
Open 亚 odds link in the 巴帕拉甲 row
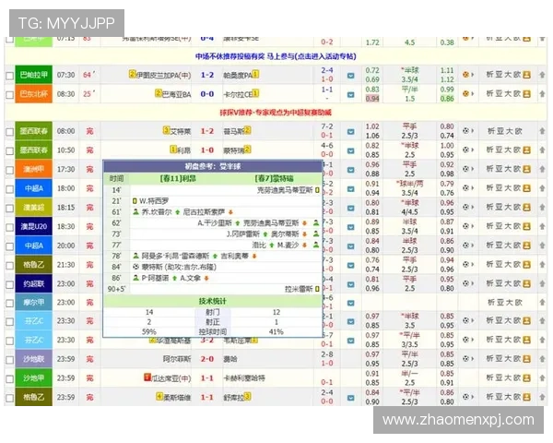pyautogui.click(x=499, y=75)
